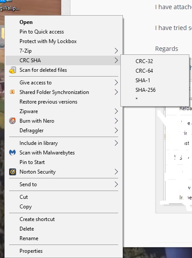Choose Restore previous versions

(x=64, y=102)
